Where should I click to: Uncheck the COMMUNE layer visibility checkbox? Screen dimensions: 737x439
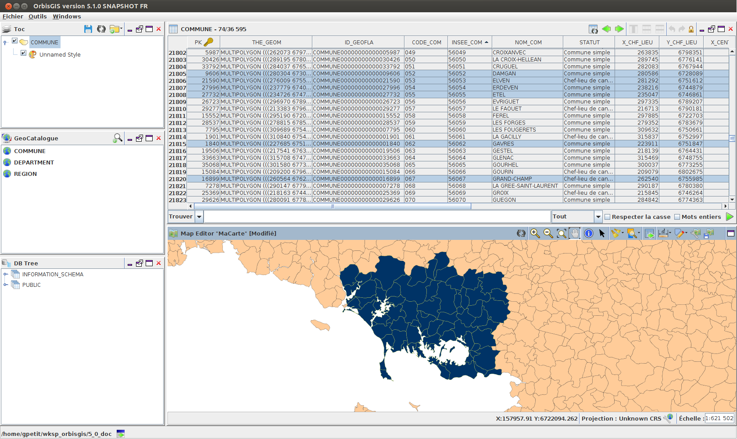tap(14, 41)
